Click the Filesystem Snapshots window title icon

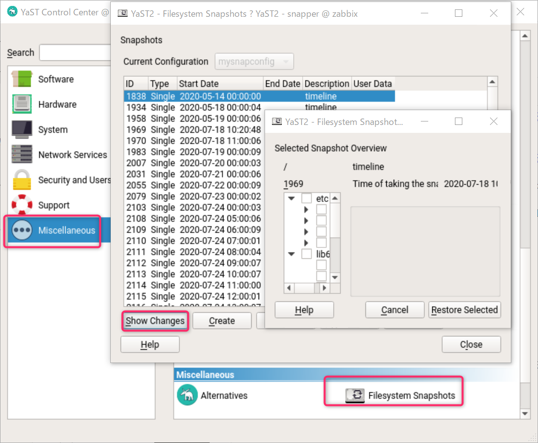pyautogui.click(x=123, y=13)
